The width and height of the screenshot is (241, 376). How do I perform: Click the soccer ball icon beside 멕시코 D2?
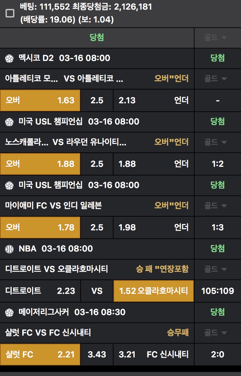pos(9,58)
